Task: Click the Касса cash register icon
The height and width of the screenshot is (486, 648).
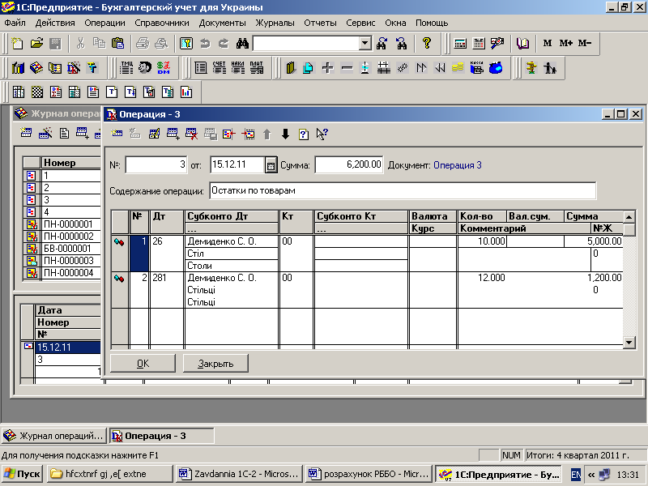Action: pos(476,68)
